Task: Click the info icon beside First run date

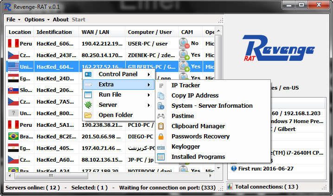Action: click(x=234, y=169)
